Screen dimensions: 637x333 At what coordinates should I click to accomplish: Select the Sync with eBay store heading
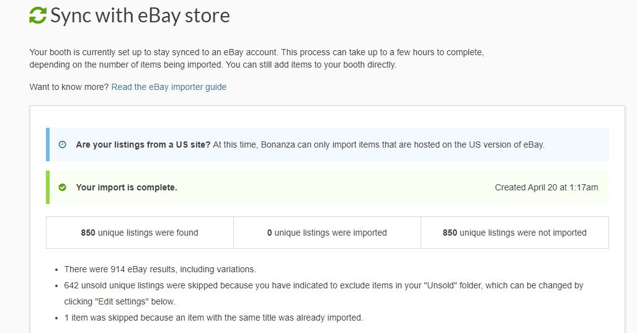point(140,16)
